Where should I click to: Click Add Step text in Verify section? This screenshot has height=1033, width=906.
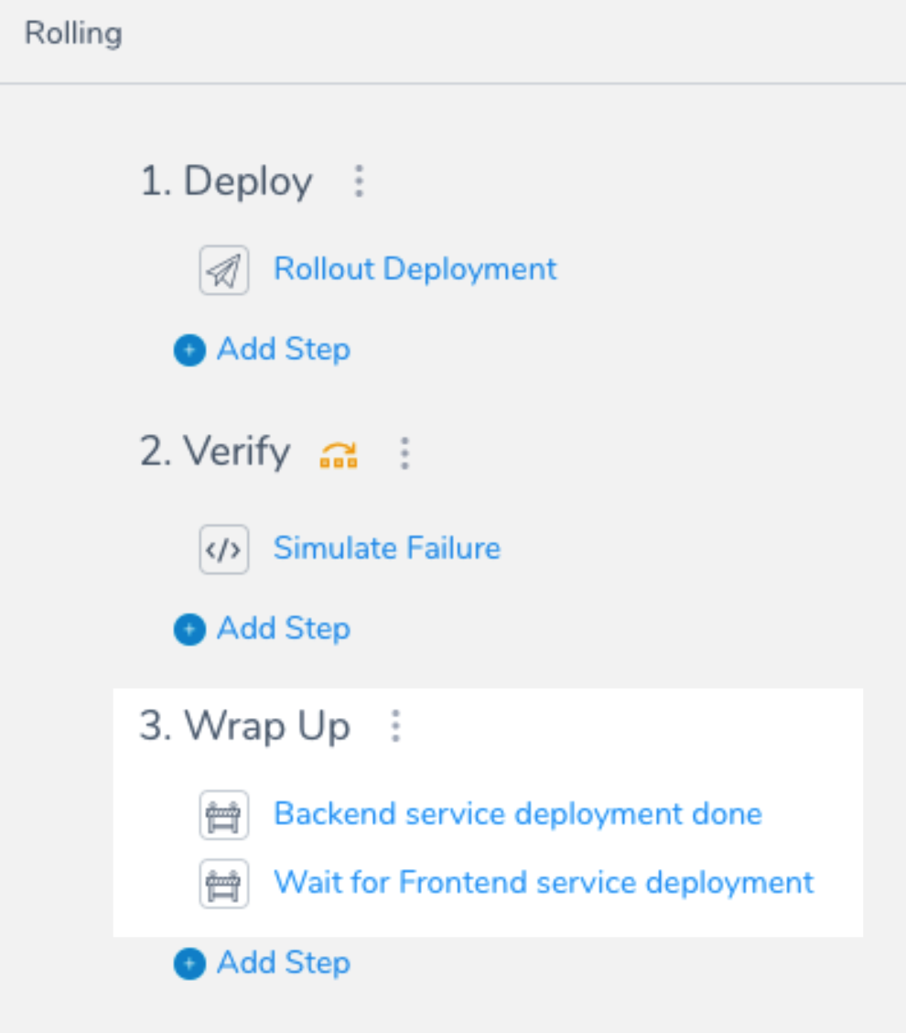[x=284, y=628]
